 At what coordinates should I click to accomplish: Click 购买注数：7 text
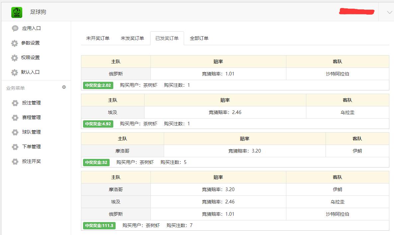(179, 225)
